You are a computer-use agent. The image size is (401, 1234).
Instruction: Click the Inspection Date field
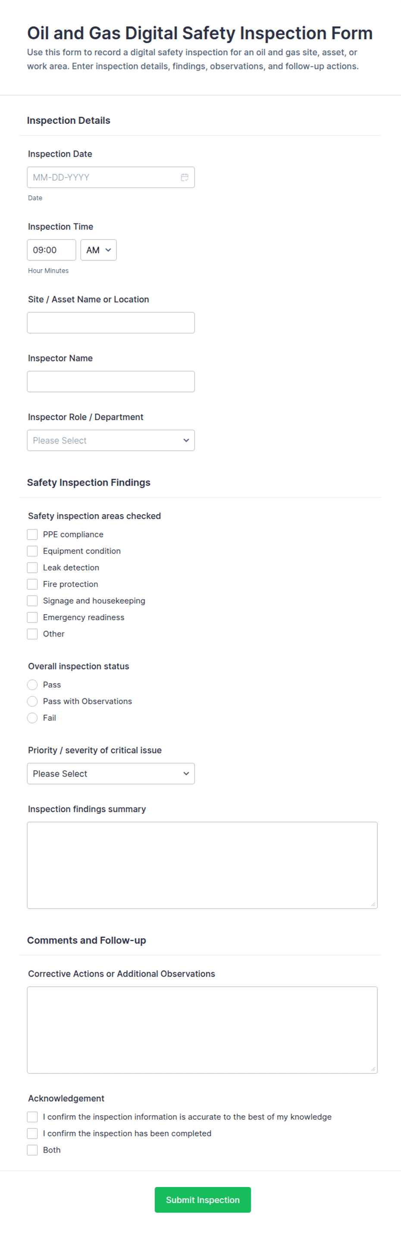pyautogui.click(x=111, y=177)
